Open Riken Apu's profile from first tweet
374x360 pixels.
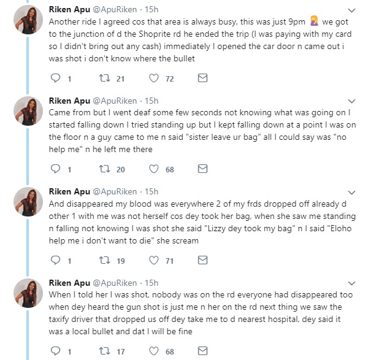click(x=69, y=10)
